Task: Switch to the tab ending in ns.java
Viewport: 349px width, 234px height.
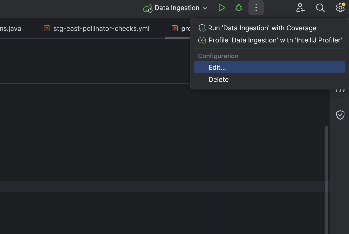Action: pos(11,29)
